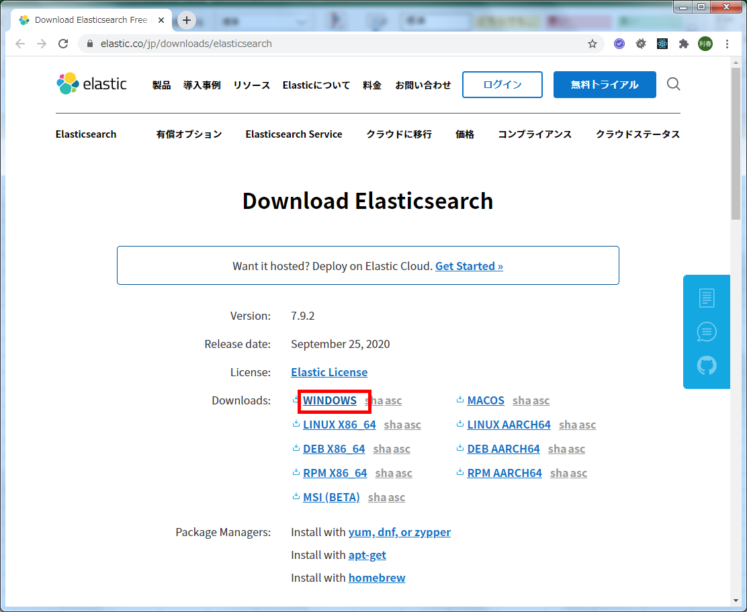Screen dimensions: 747x612
Task: Bookmark this page with star icon
Action: tap(592, 44)
